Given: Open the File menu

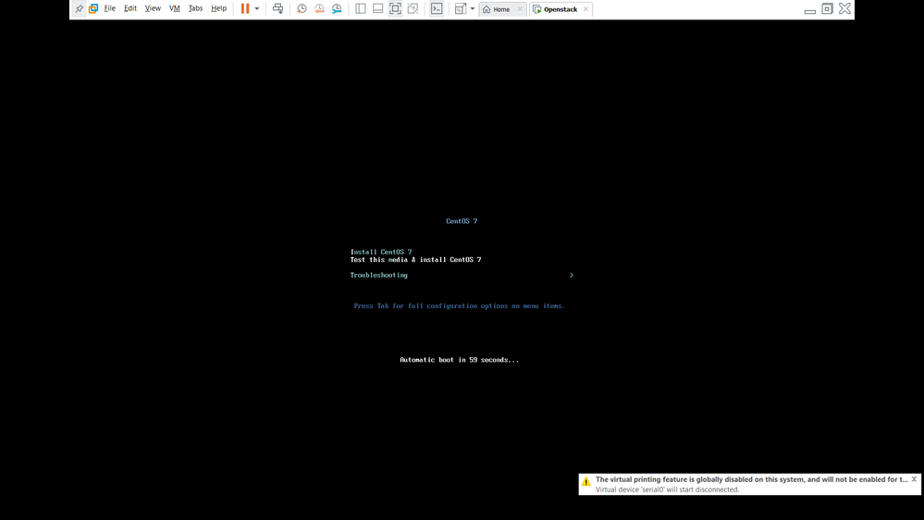Looking at the screenshot, I should point(109,9).
